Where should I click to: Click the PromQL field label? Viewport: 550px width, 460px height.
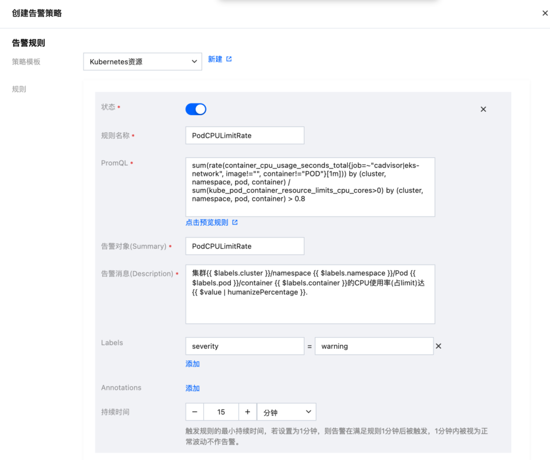[115, 163]
